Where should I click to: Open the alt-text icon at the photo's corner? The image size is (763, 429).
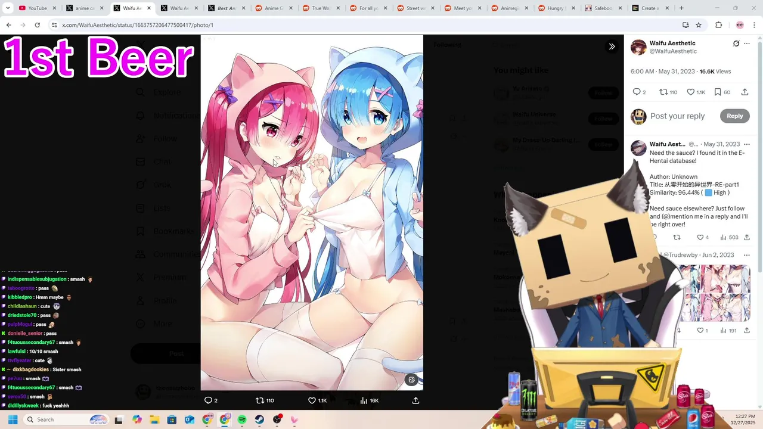point(411,380)
